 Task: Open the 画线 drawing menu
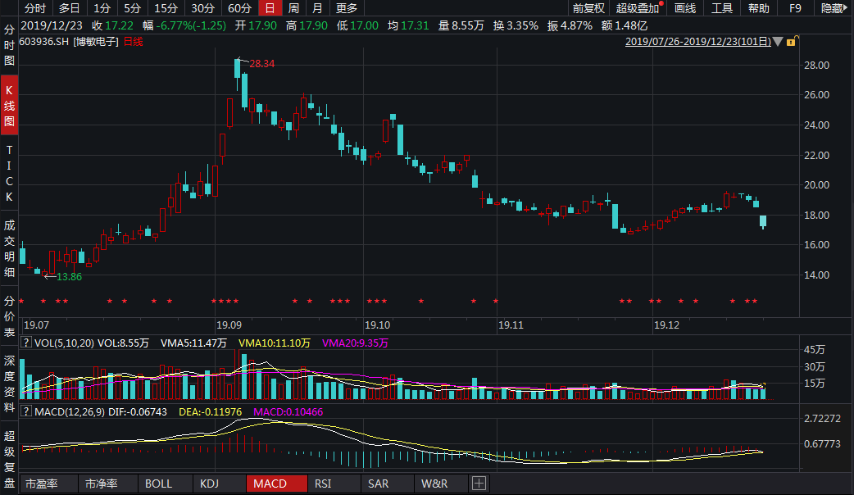coord(684,8)
